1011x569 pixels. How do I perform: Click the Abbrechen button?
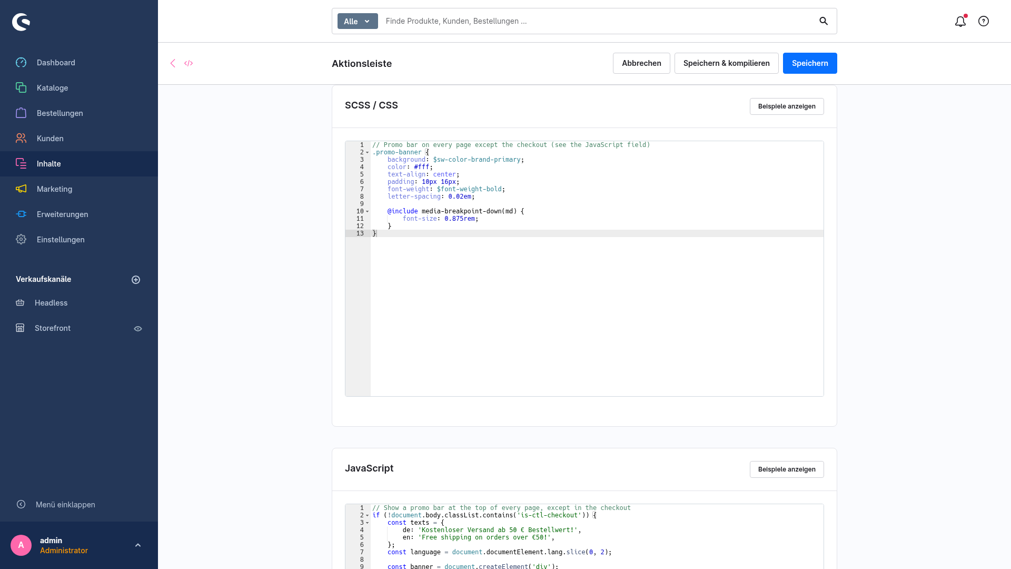click(x=641, y=63)
